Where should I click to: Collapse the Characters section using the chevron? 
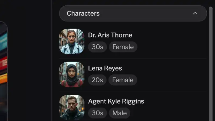click(x=195, y=13)
